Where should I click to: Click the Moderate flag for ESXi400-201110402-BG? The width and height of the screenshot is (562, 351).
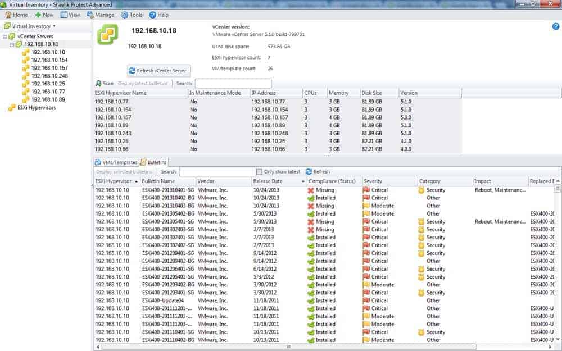pos(366,340)
